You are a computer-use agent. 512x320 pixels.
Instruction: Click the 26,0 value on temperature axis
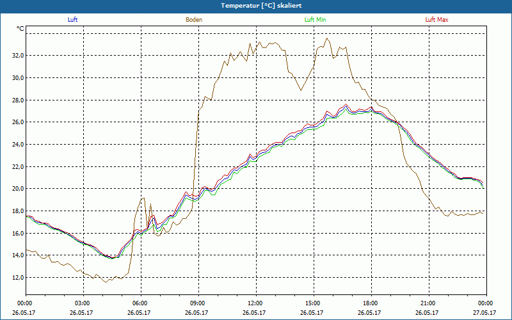(x=18, y=122)
